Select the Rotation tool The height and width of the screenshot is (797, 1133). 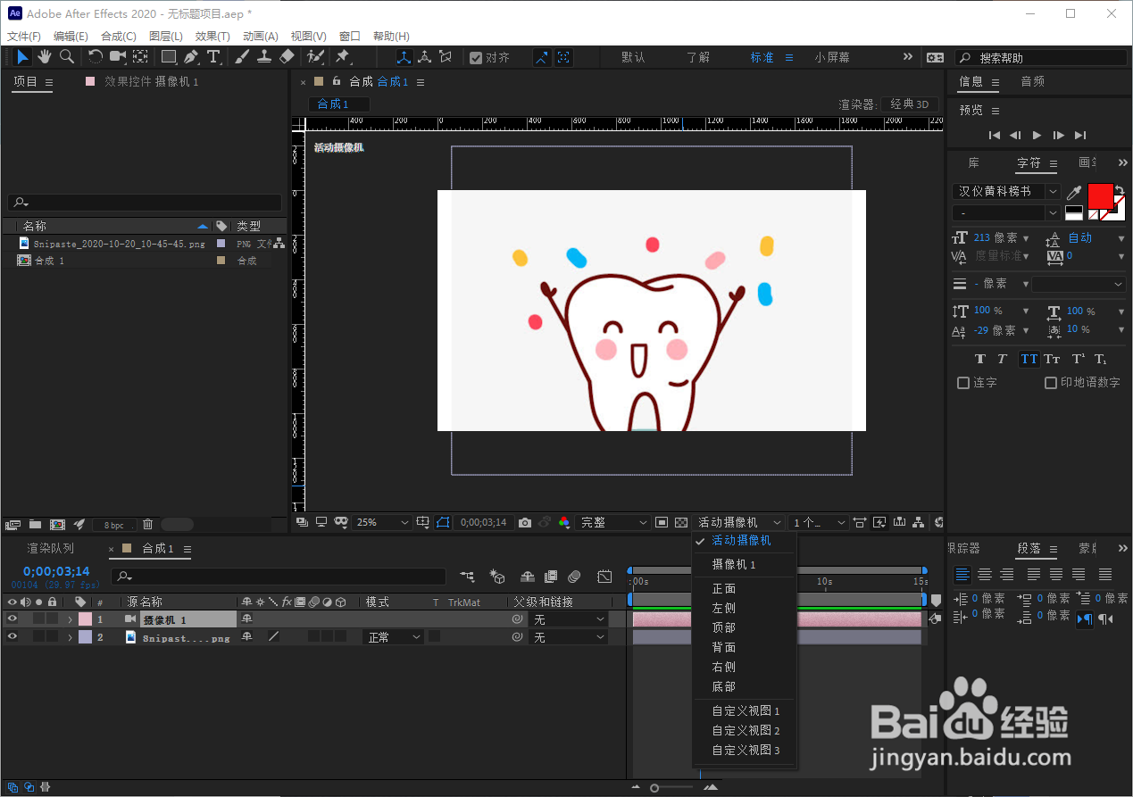95,57
